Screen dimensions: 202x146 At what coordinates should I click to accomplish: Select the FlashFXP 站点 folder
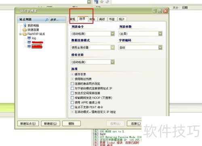(36, 34)
